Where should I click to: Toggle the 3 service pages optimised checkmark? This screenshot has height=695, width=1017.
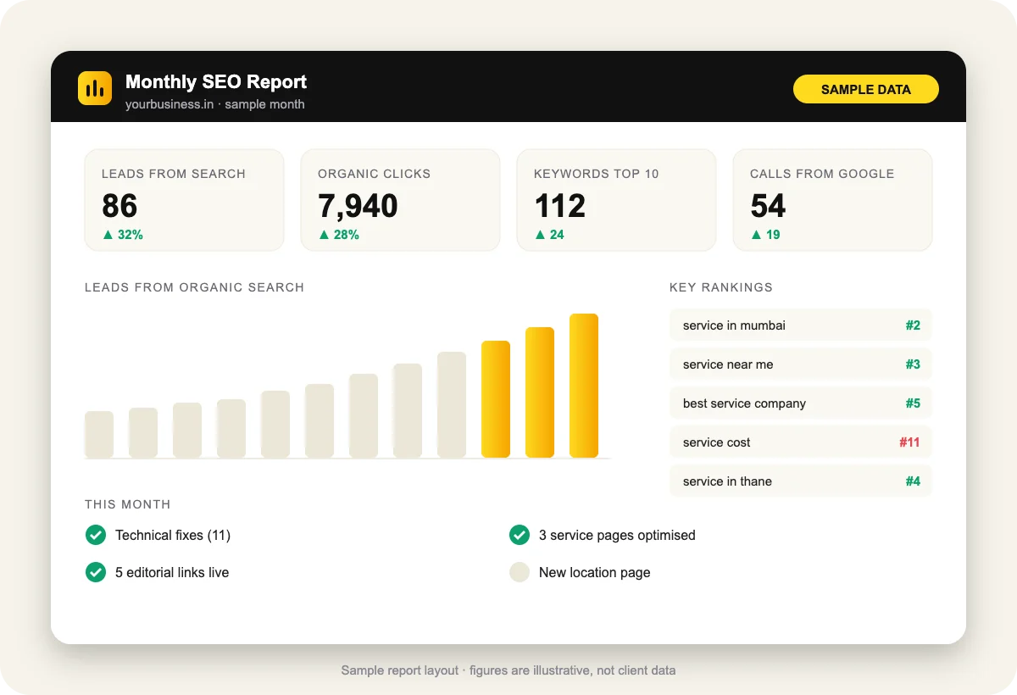pos(520,535)
